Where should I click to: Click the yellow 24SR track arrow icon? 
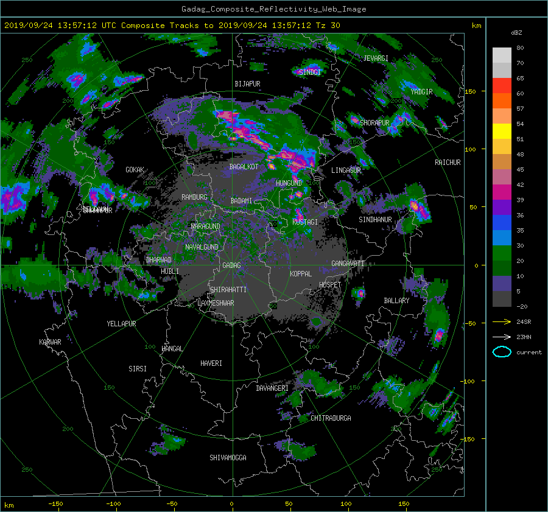[x=502, y=321]
